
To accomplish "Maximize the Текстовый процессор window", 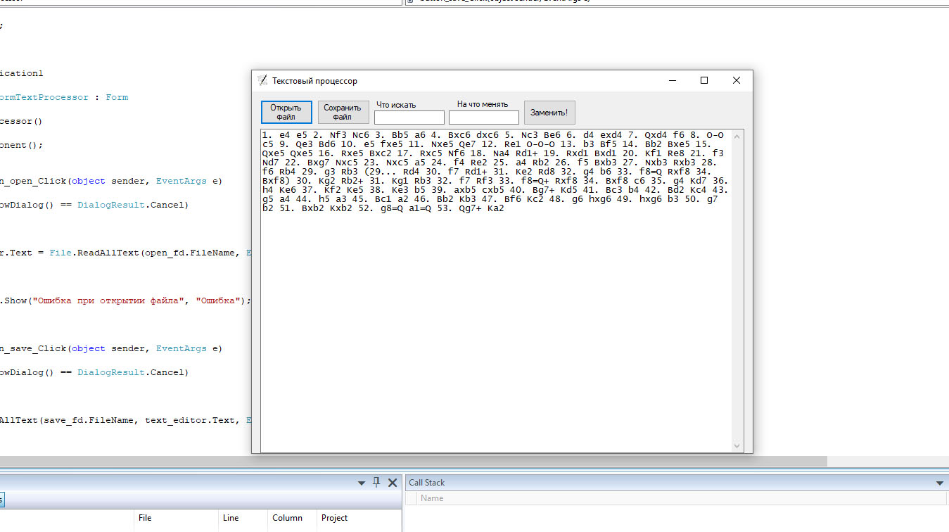I will click(x=704, y=80).
